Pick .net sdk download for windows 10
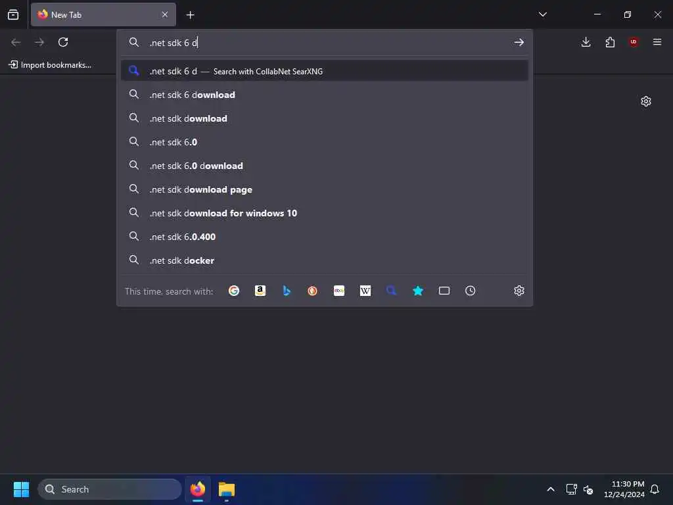The height and width of the screenshot is (505, 673). (x=325, y=213)
